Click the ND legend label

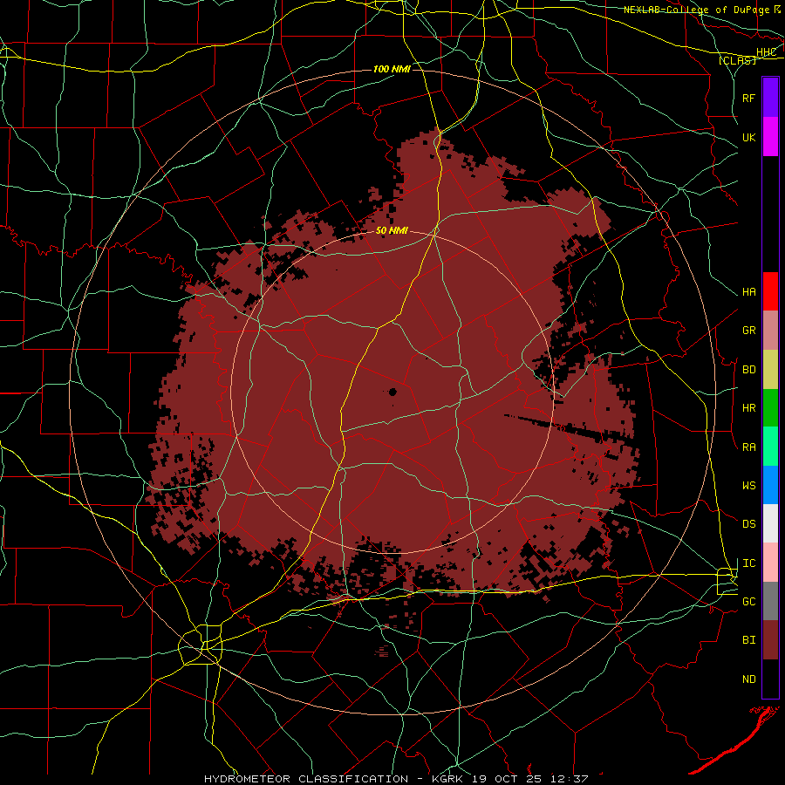click(748, 679)
